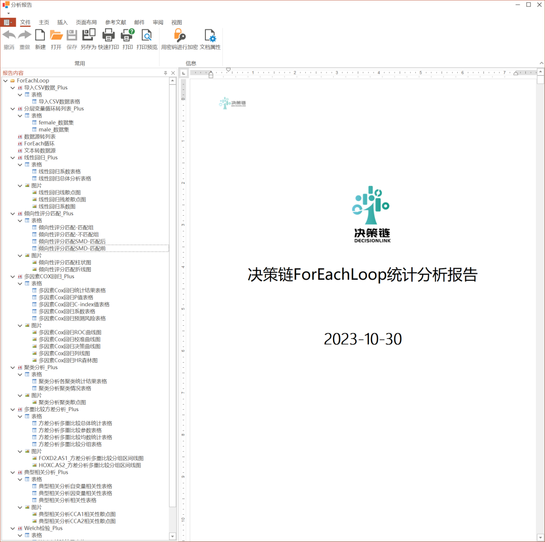The height and width of the screenshot is (542, 545).
Task: Collapse the 线性回归_Plus node
Action: [x=13, y=158]
